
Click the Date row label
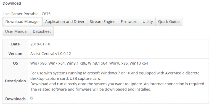click(x=15, y=44)
